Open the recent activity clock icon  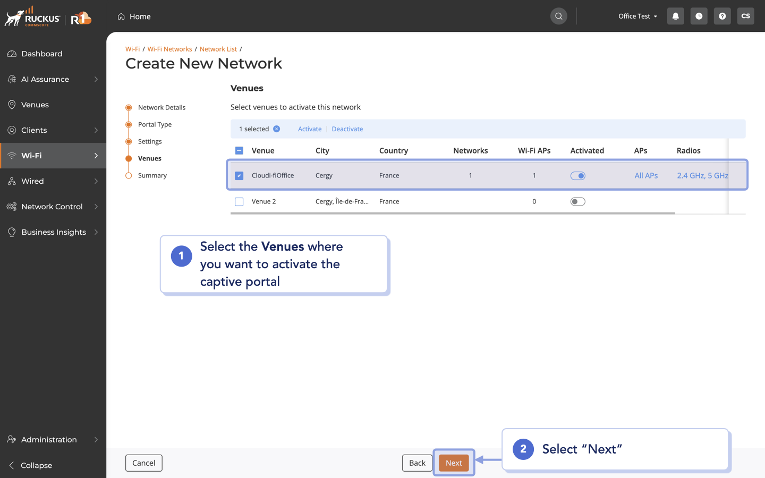click(x=699, y=16)
